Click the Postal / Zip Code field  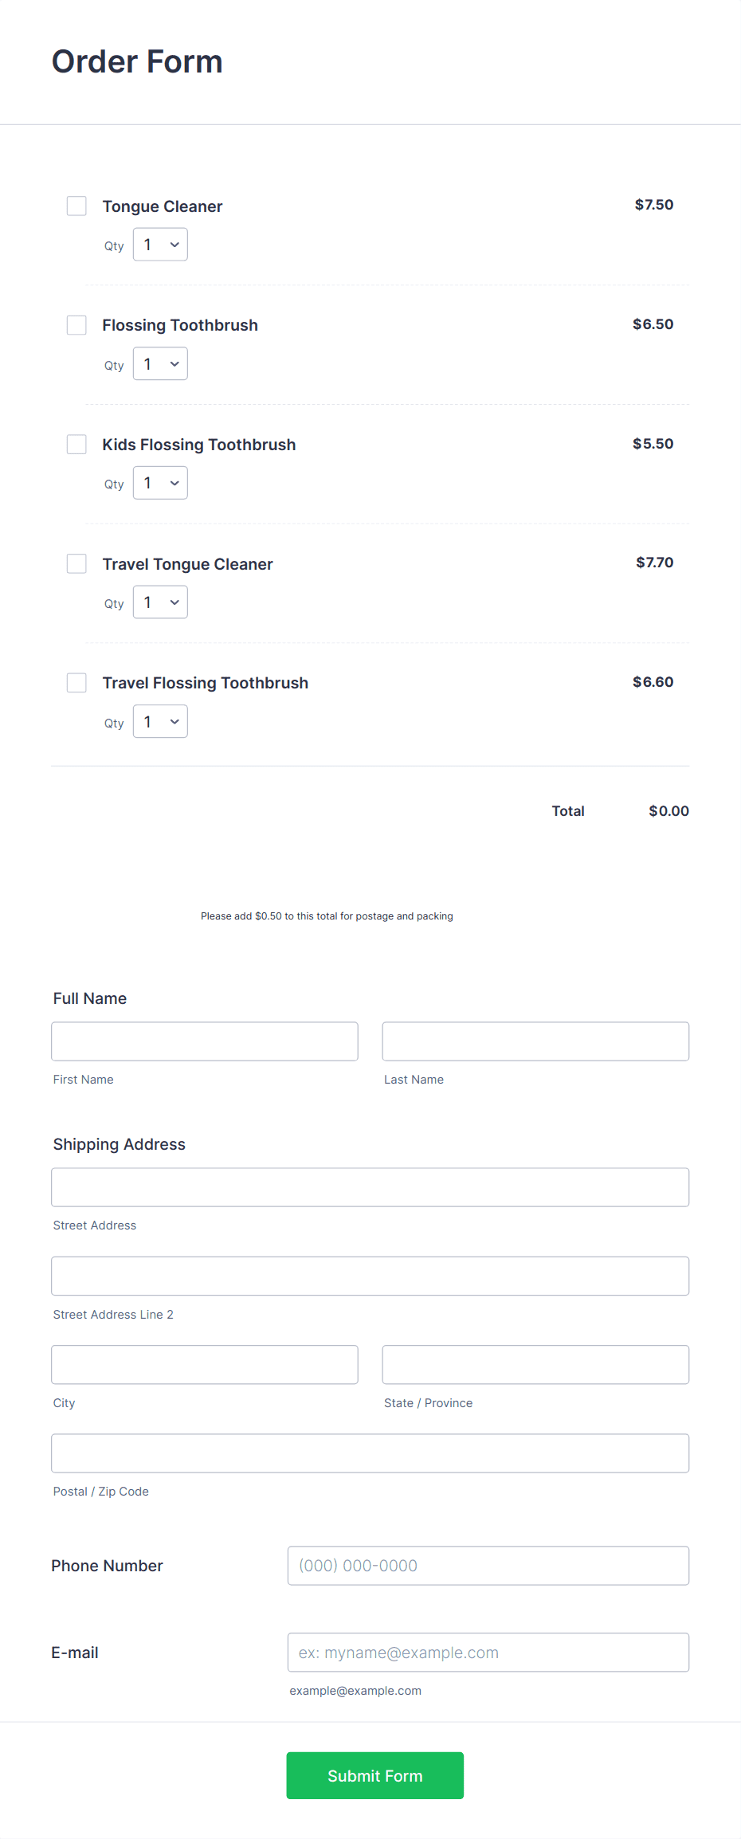click(x=370, y=1453)
